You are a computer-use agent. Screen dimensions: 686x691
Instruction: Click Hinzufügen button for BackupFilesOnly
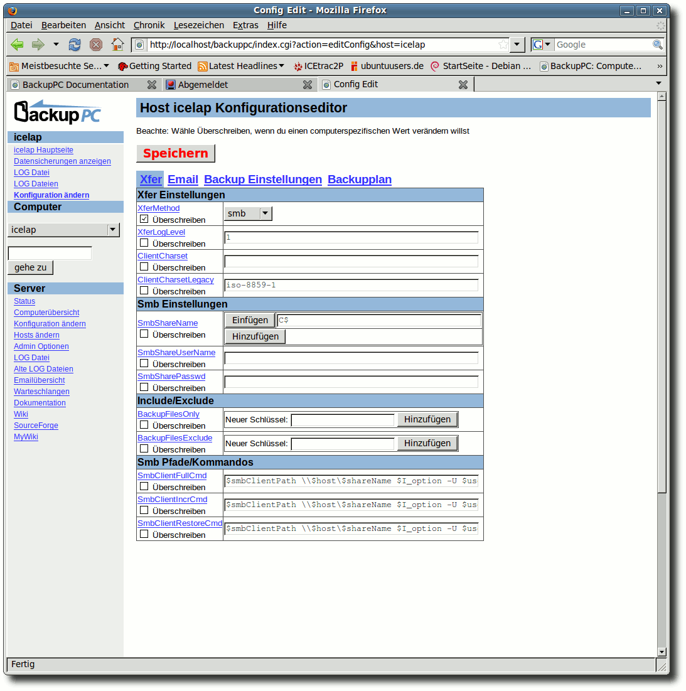[427, 419]
